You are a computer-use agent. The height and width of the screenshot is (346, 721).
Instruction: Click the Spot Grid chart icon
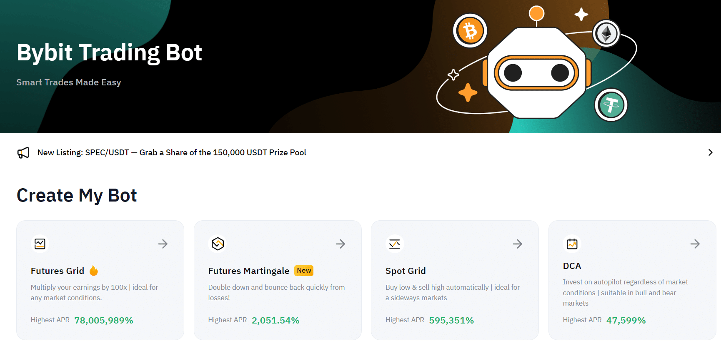[x=394, y=244]
